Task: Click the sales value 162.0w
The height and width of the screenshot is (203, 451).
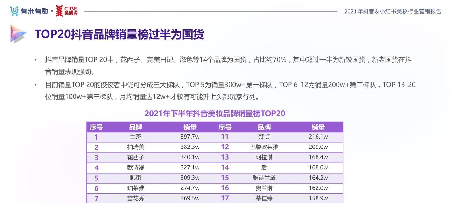Action: pos(318,188)
